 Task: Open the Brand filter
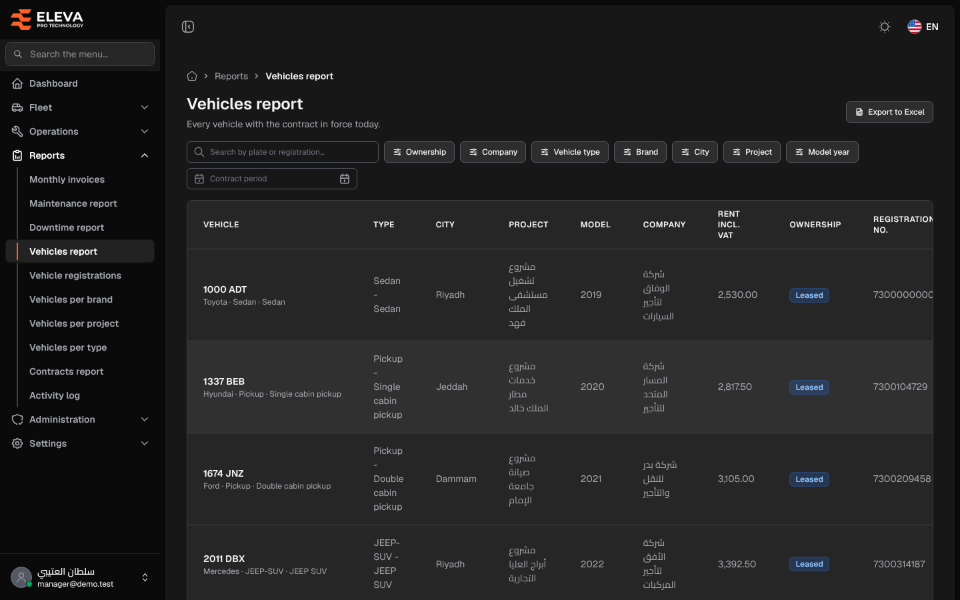tap(640, 152)
